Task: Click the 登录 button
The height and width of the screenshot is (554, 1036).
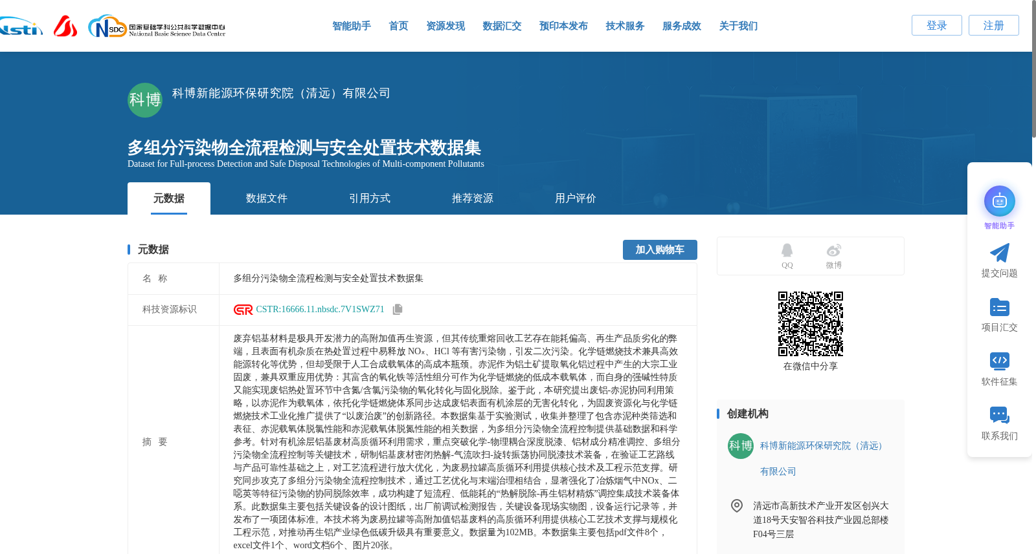Action: [937, 25]
